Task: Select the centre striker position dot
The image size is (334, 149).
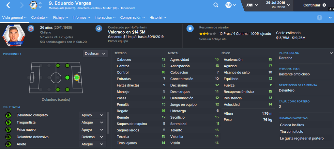Action: coord(77,77)
